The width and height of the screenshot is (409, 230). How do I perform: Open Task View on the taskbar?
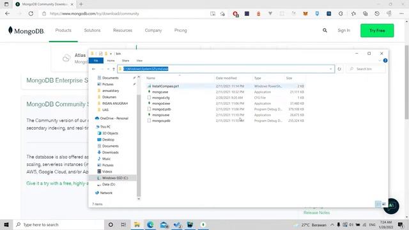coord(123,224)
